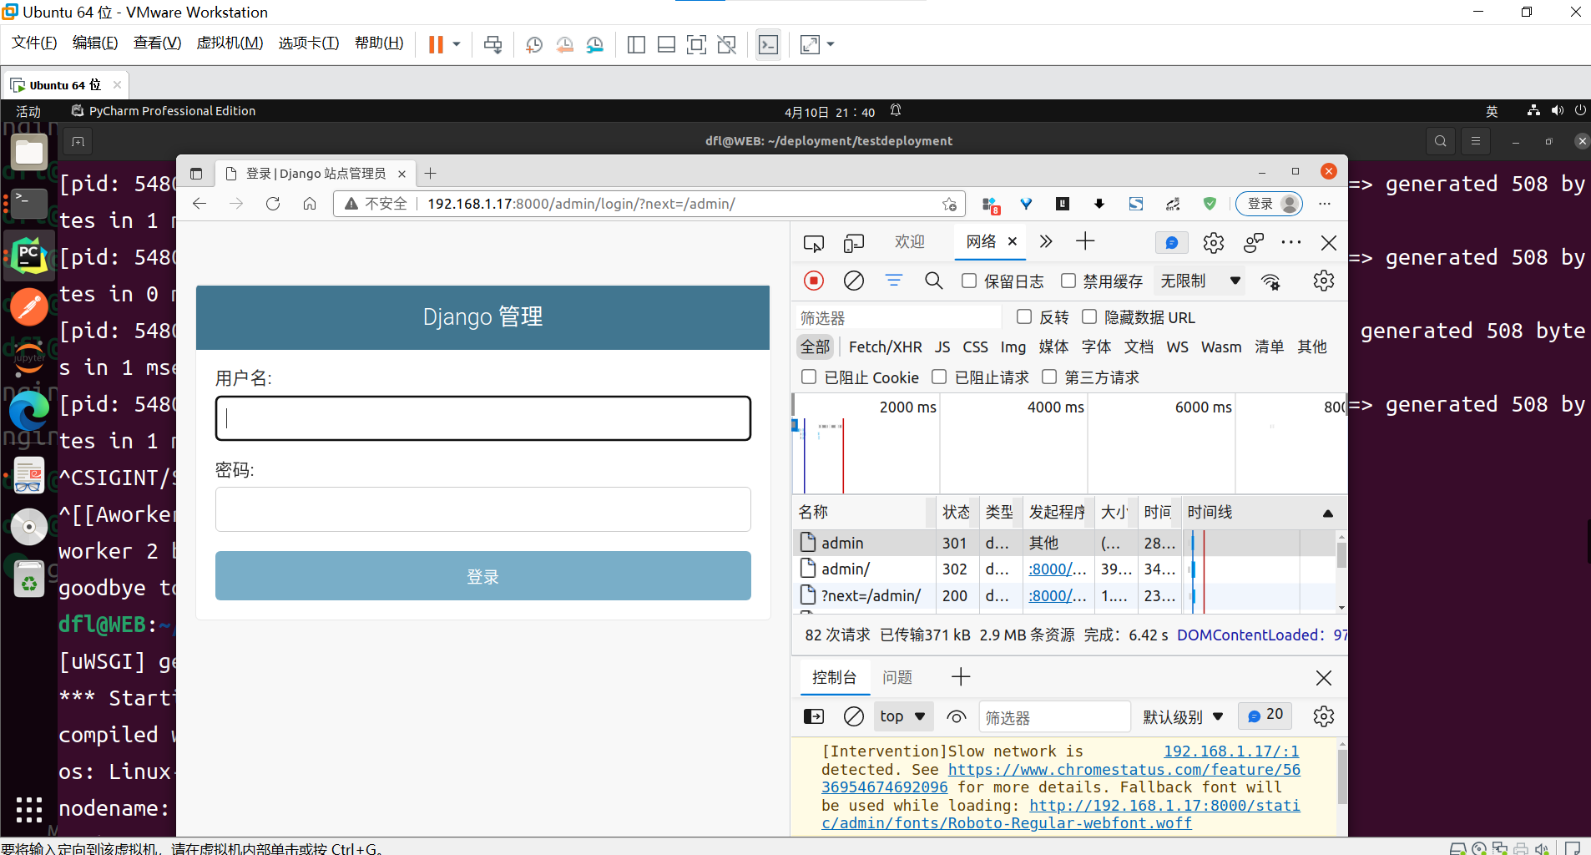Open 192.168.1.17/:1 source link in console

pyautogui.click(x=1231, y=751)
